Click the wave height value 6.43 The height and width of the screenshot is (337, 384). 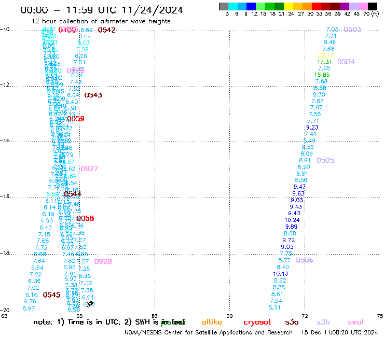tap(46, 228)
